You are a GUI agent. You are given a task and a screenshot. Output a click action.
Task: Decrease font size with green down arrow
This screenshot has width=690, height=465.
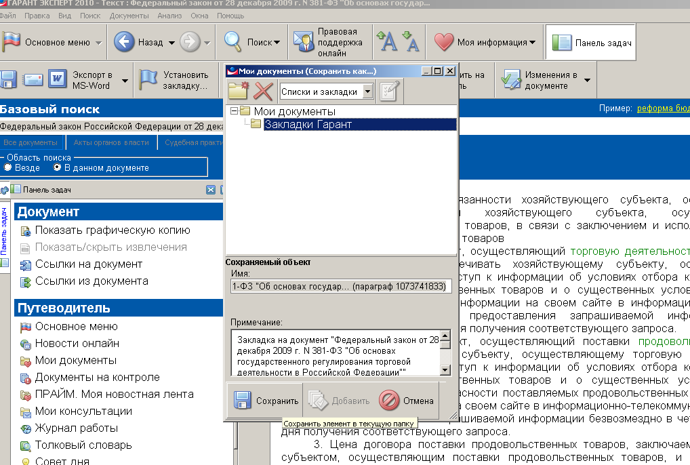point(411,42)
